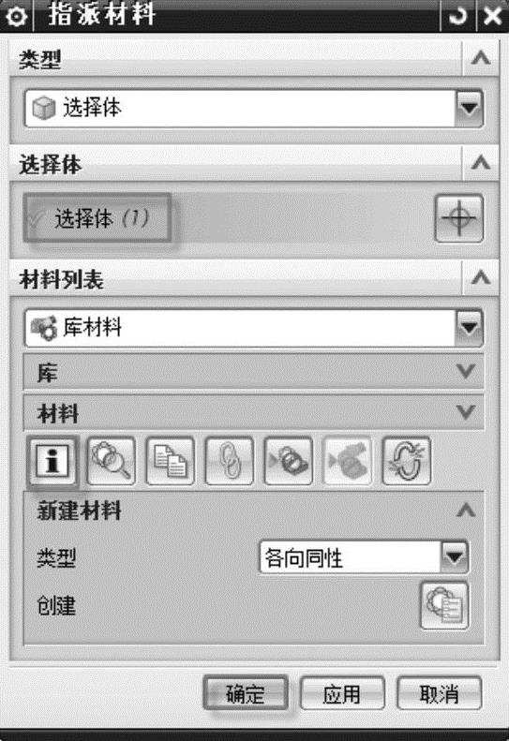The width and height of the screenshot is (509, 741).
Task: Click the 确定 button
Action: coord(246,694)
